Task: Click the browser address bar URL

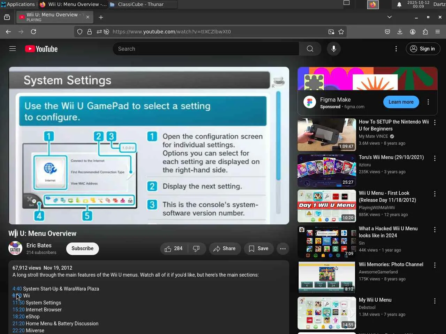Action: click(x=171, y=32)
